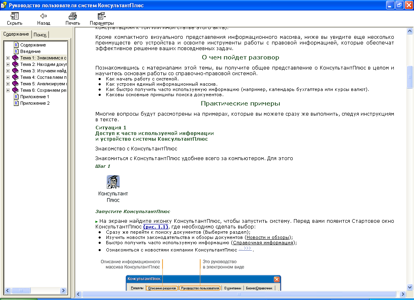Image resolution: width=414 pixels, height=300 pixels.
Task: Click the document pane scroll down arrow
Action: point(410,287)
